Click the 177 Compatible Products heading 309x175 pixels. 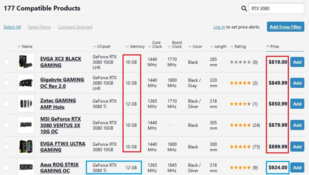(x=42, y=8)
